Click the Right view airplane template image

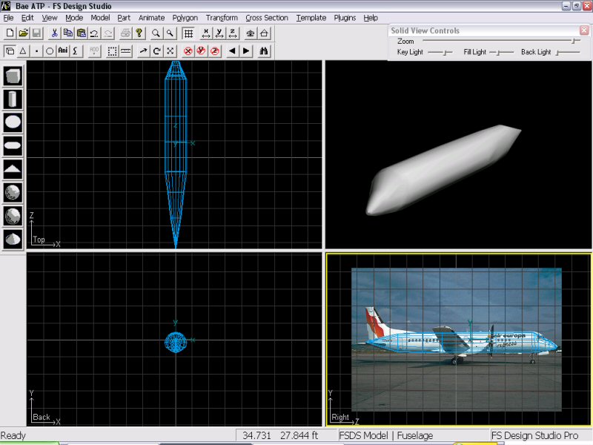click(x=456, y=339)
